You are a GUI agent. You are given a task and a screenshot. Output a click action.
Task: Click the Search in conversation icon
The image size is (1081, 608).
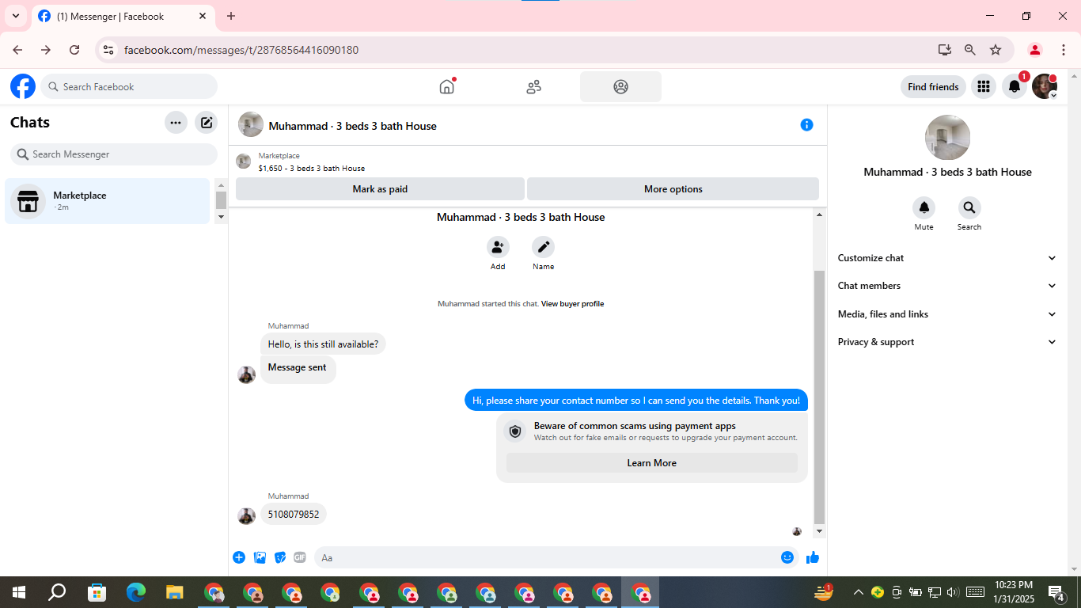(x=969, y=208)
